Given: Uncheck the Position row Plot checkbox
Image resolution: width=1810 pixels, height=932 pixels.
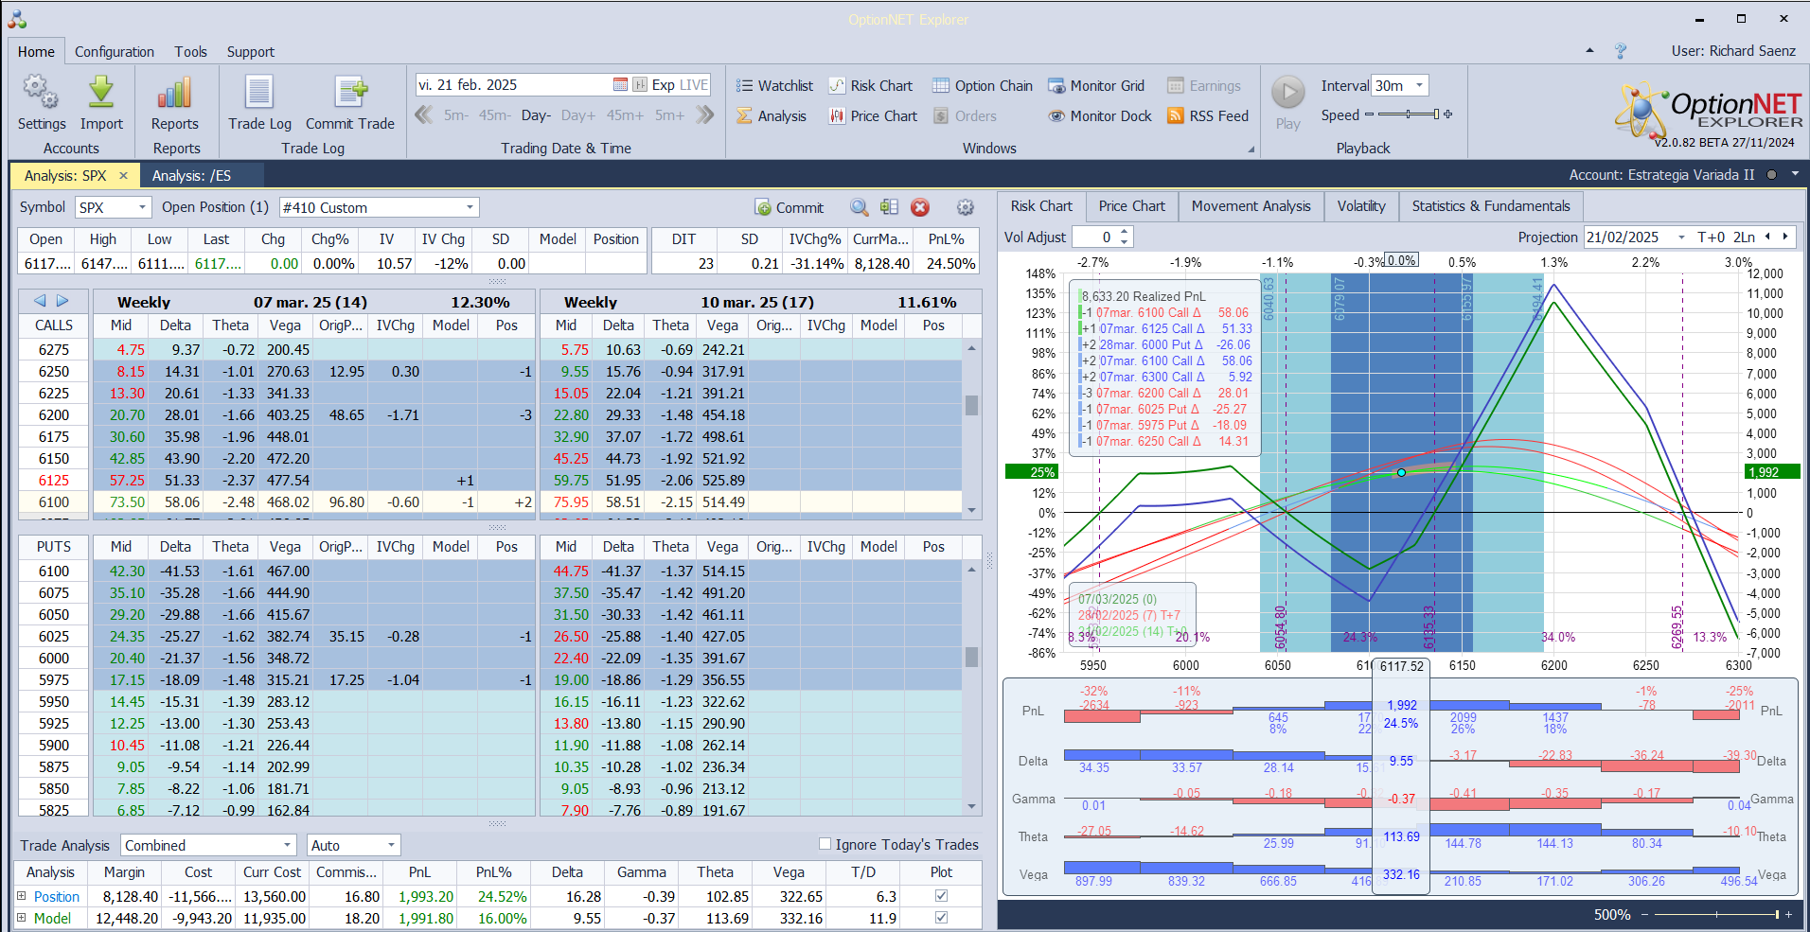Looking at the screenshot, I should pos(941,896).
